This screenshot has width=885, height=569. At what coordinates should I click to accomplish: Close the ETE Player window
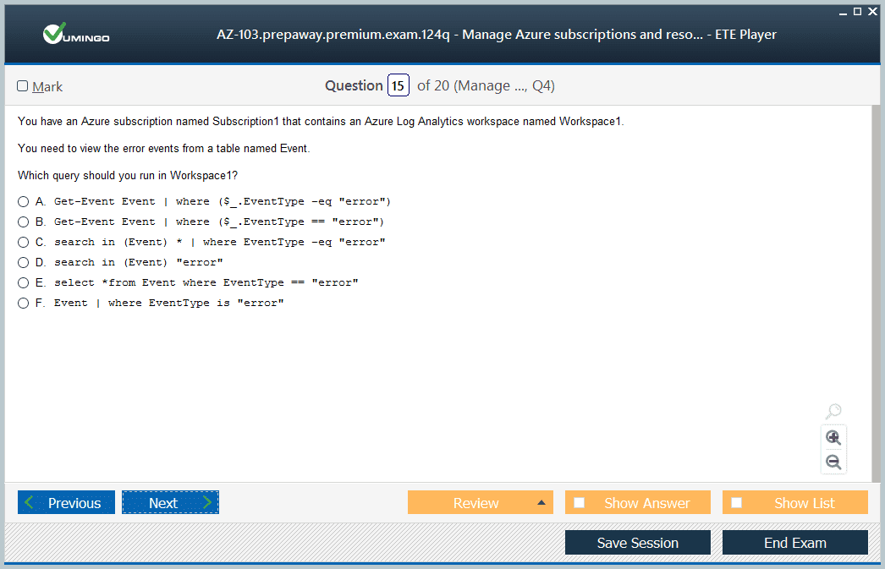coord(872,11)
